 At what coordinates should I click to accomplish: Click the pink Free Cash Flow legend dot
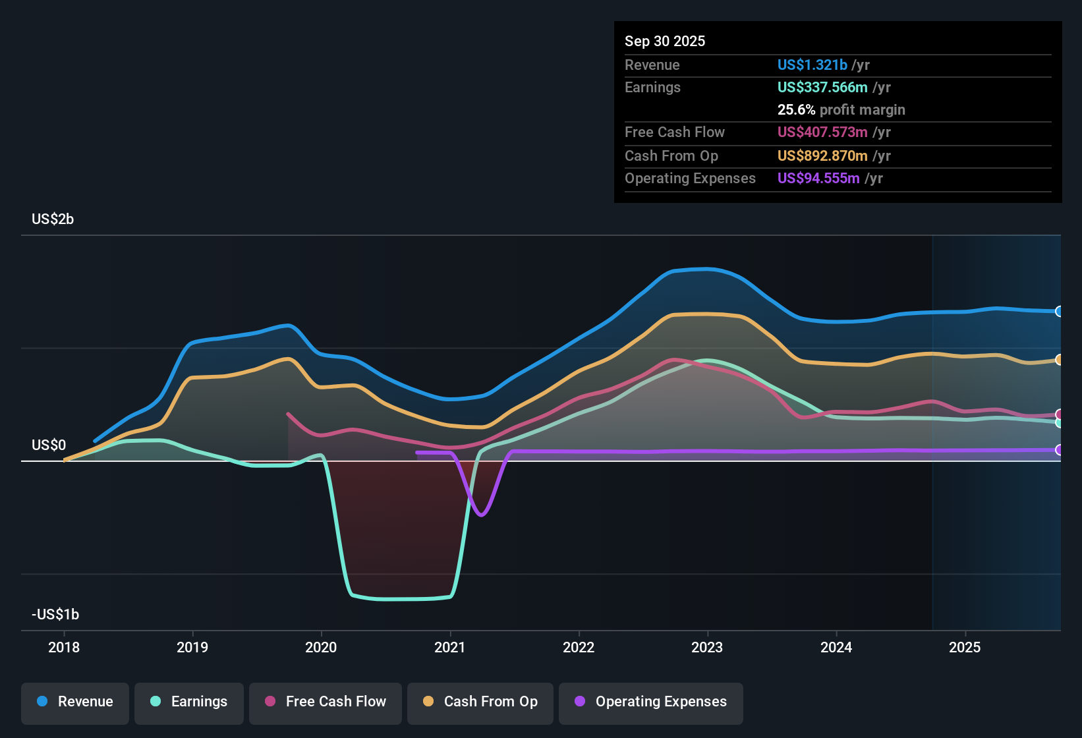(270, 702)
